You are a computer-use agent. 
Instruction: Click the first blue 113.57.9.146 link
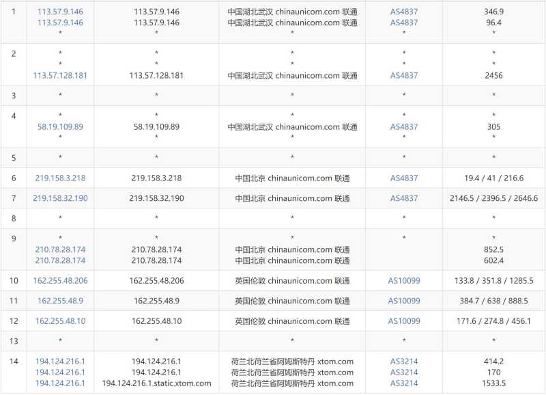(60, 12)
